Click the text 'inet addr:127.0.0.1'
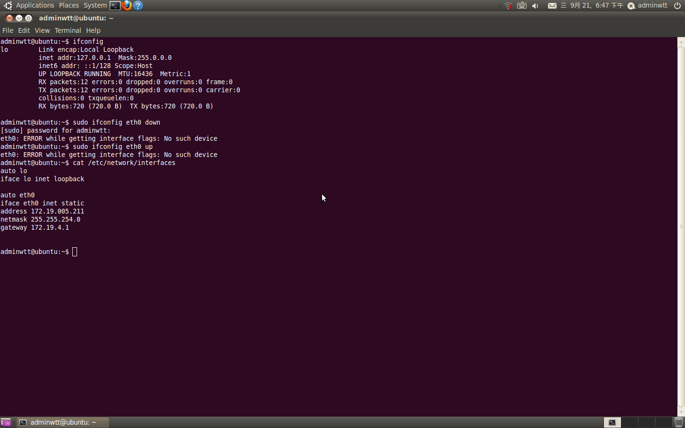Viewport: 685px width, 428px height. [x=75, y=58]
